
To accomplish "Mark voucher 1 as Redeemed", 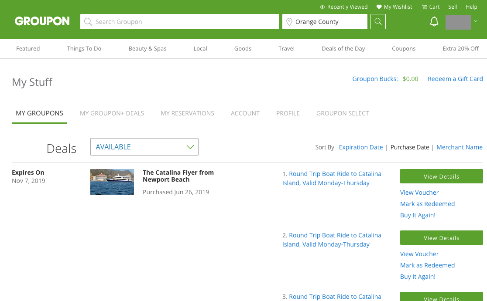I will point(427,204).
